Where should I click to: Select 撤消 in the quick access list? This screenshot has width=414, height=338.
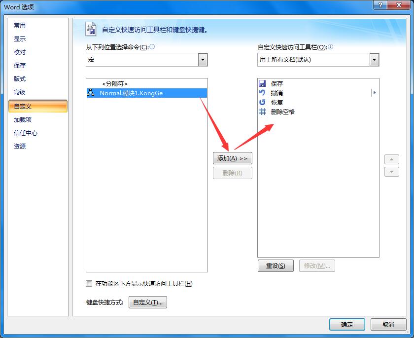point(318,93)
